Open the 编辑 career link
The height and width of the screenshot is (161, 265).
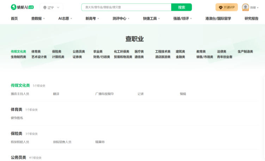coord(183,94)
